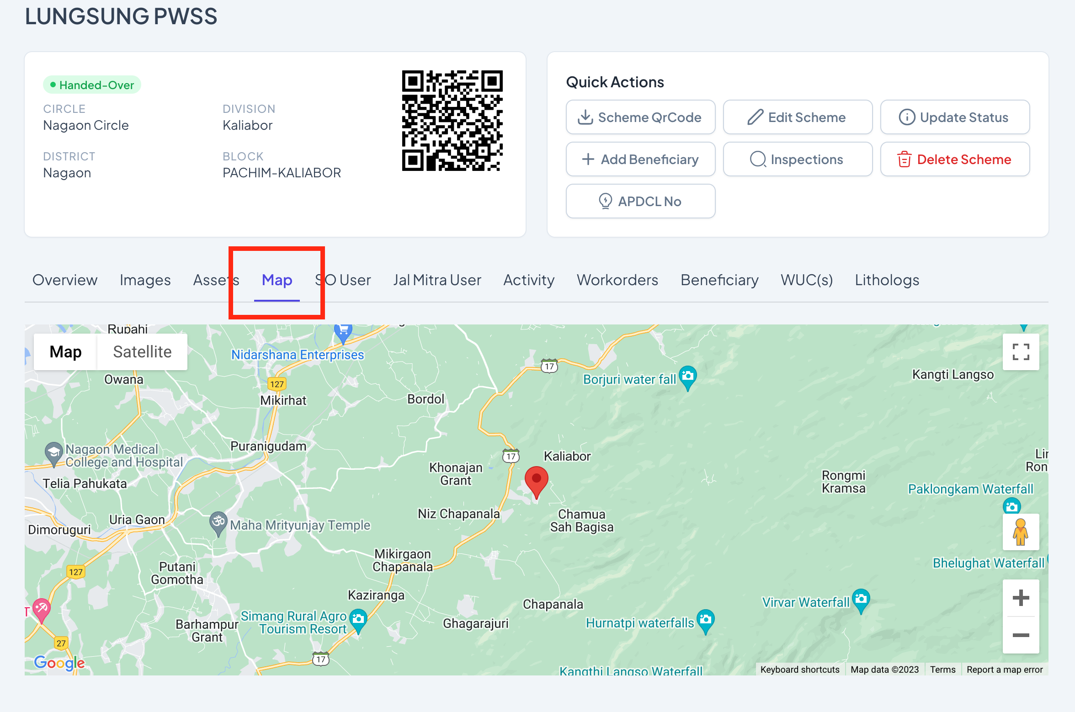Open the Jal Mitra User tab
The height and width of the screenshot is (712, 1075).
click(437, 280)
